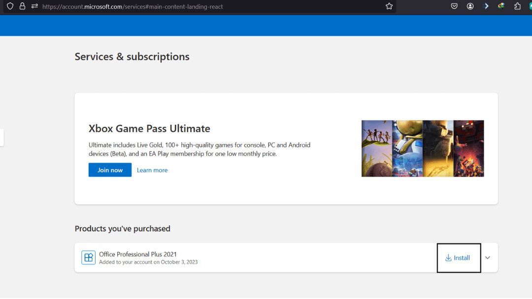
Task: Open the site permissions icon in address bar
Action: pos(34,6)
